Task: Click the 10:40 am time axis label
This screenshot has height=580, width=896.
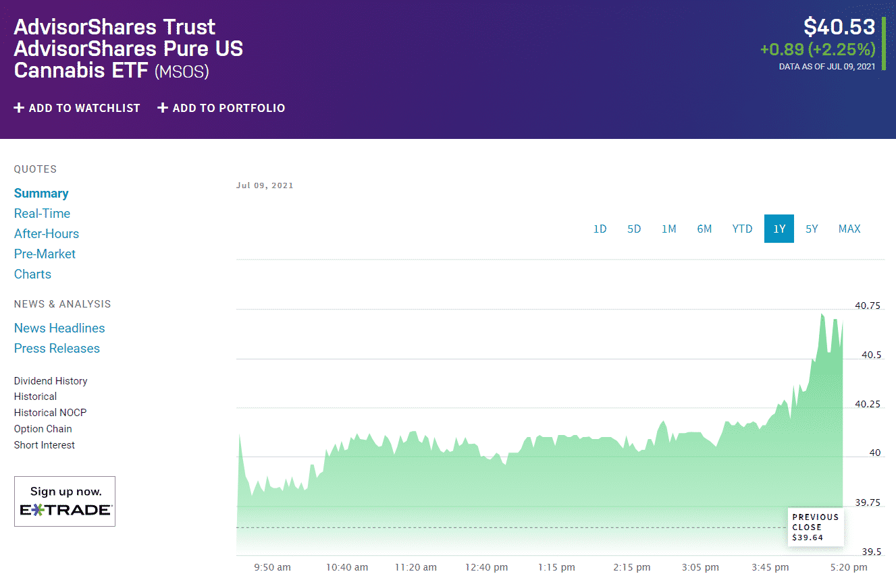Action: point(347,567)
